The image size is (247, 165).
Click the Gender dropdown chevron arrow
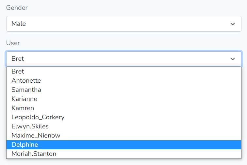233,24
